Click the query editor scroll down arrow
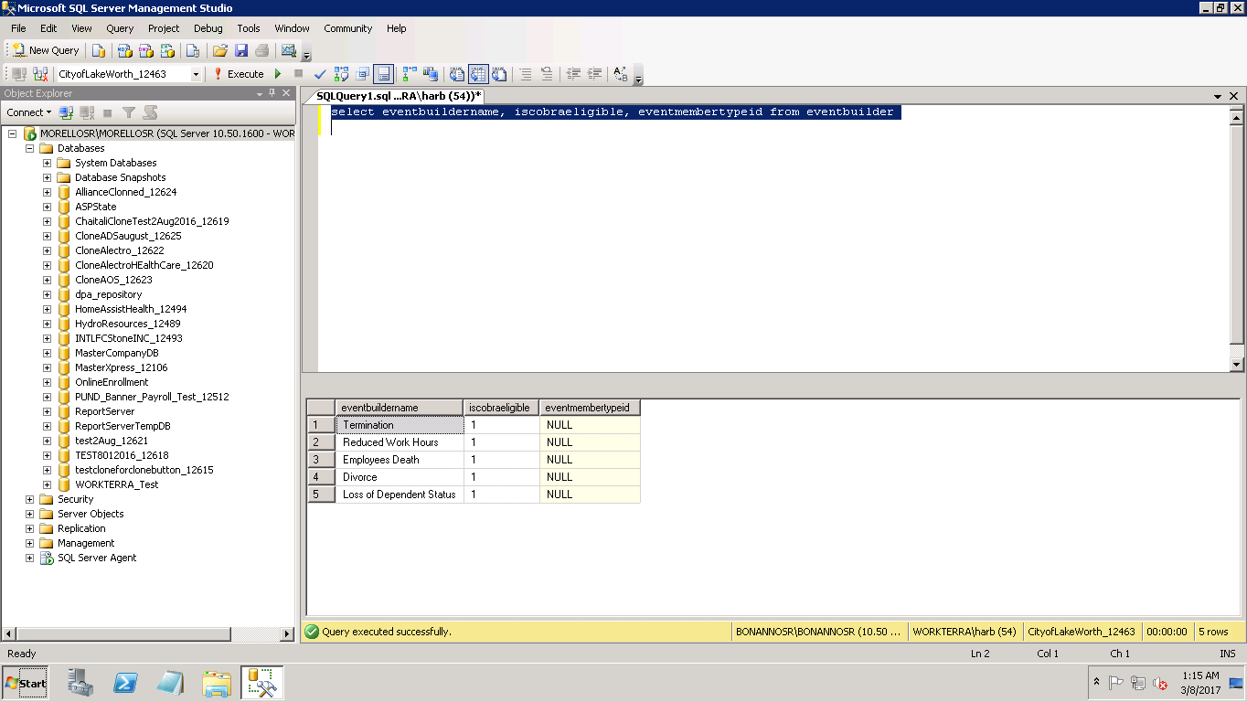1247x702 pixels. [x=1237, y=365]
